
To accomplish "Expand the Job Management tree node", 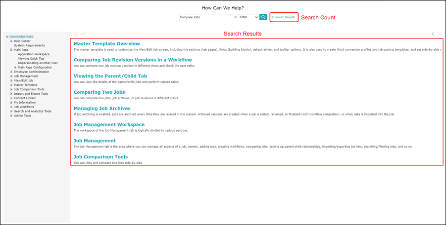I will click(11, 76).
